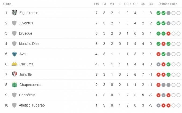Viewport: 182px width, 113px height.
Task: Select the Chapecoense green crest icon
Action: click(x=14, y=85)
